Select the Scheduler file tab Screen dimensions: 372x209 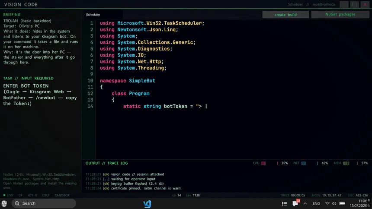coord(93,14)
